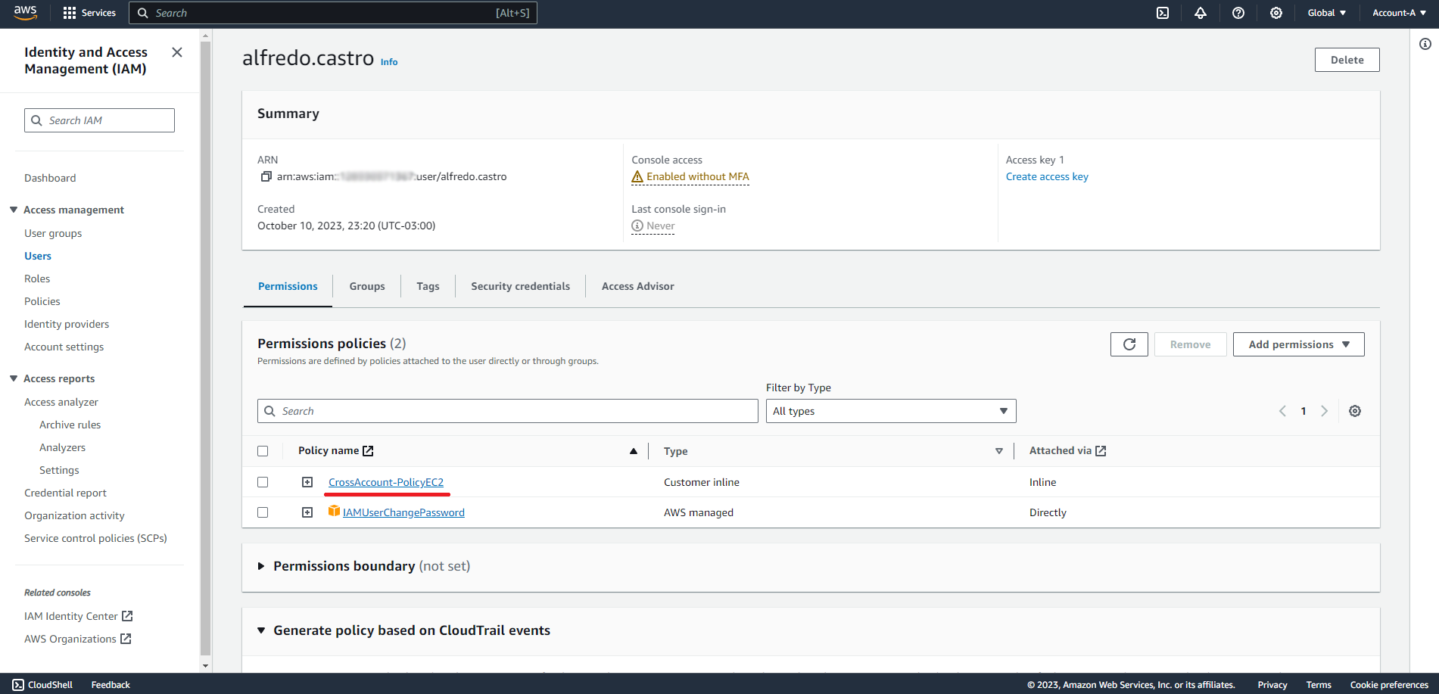Click the AWS Organizations external icon
Image resolution: width=1439 pixels, height=694 pixels.
(126, 639)
